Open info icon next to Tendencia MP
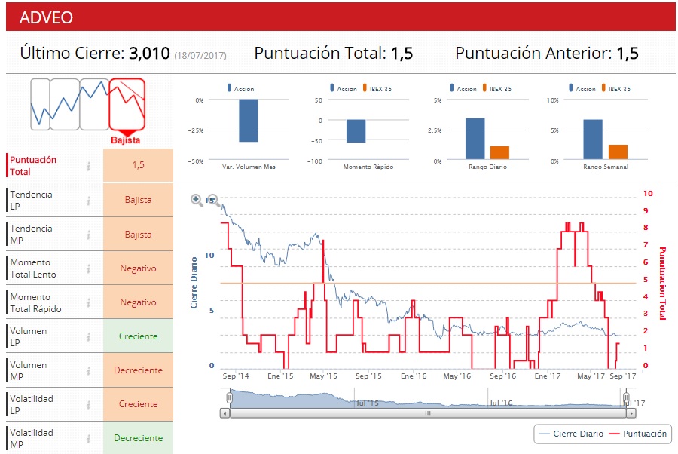The image size is (678, 454). pyautogui.click(x=88, y=235)
